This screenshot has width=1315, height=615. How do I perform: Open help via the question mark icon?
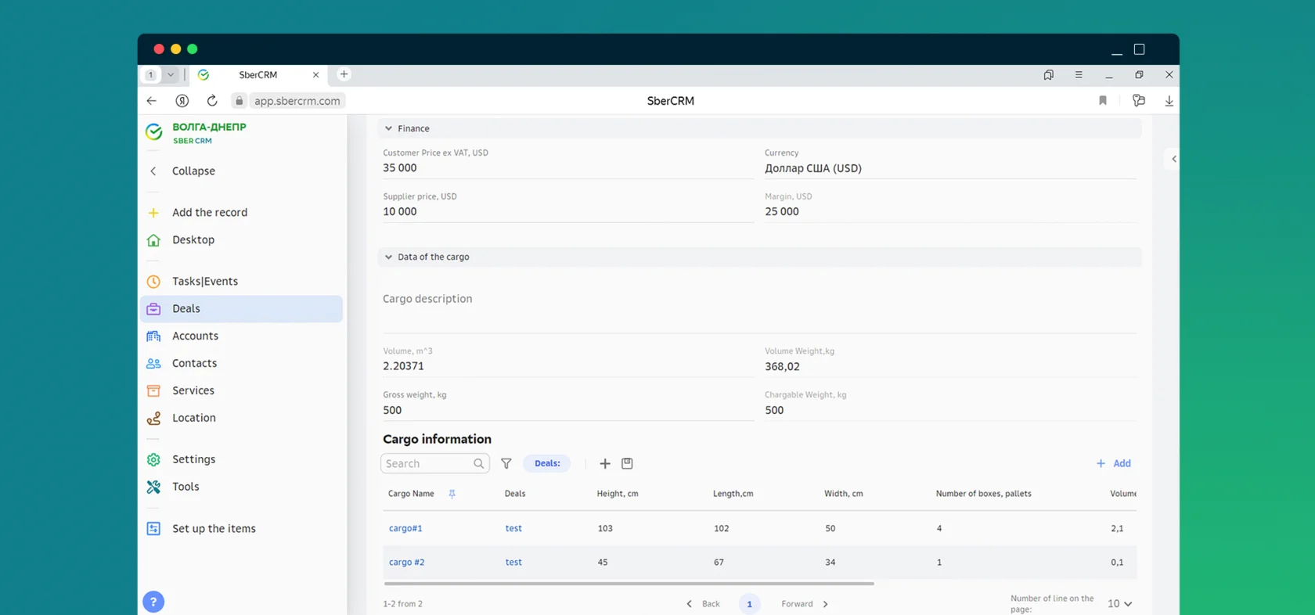153,602
